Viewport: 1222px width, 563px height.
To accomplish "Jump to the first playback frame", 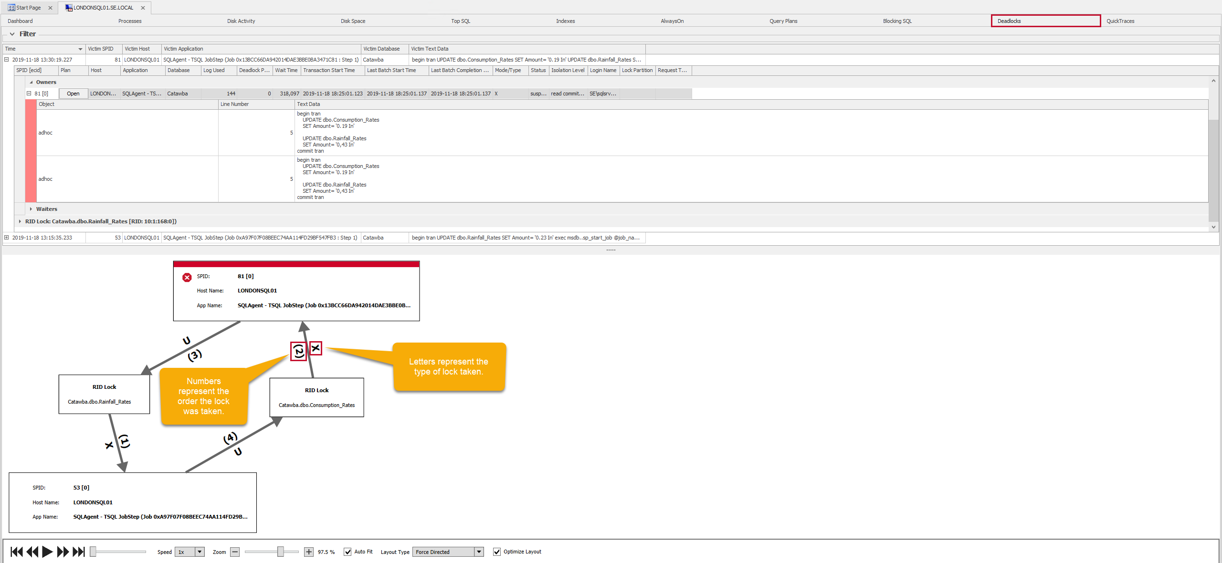I will click(16, 552).
